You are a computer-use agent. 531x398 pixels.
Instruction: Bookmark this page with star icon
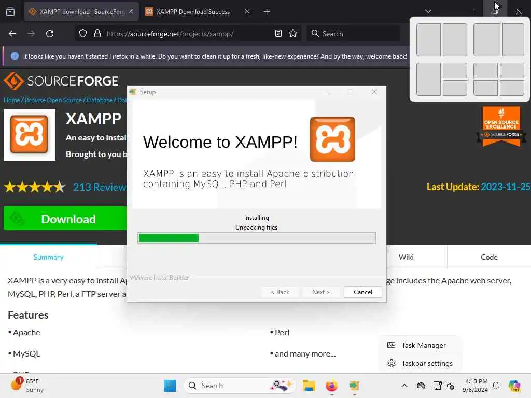point(293,34)
